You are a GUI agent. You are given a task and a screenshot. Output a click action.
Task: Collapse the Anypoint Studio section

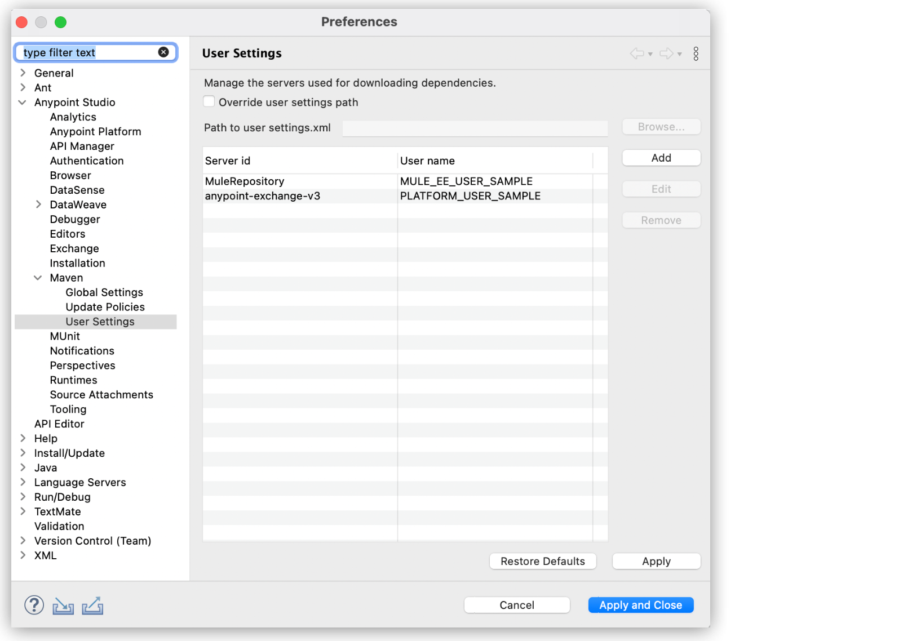(22, 102)
